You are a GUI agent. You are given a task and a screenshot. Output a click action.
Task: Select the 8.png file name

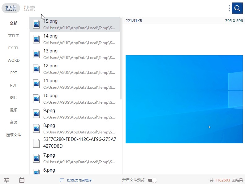(49, 125)
